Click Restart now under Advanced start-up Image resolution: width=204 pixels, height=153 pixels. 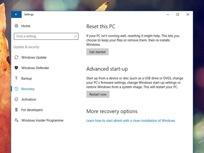pos(98,94)
